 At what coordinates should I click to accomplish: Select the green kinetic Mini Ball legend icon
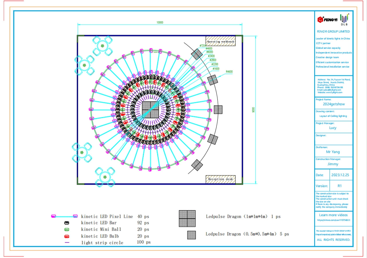67,229
